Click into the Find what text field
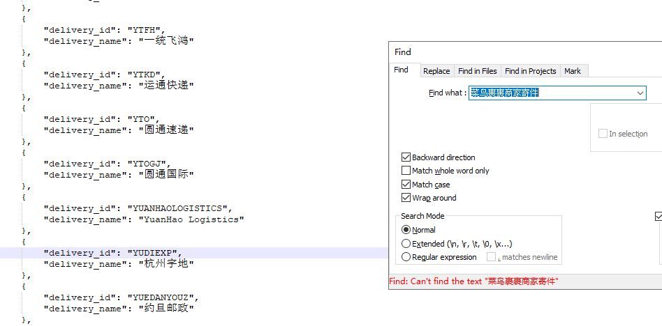The image size is (662, 326). coord(557,93)
